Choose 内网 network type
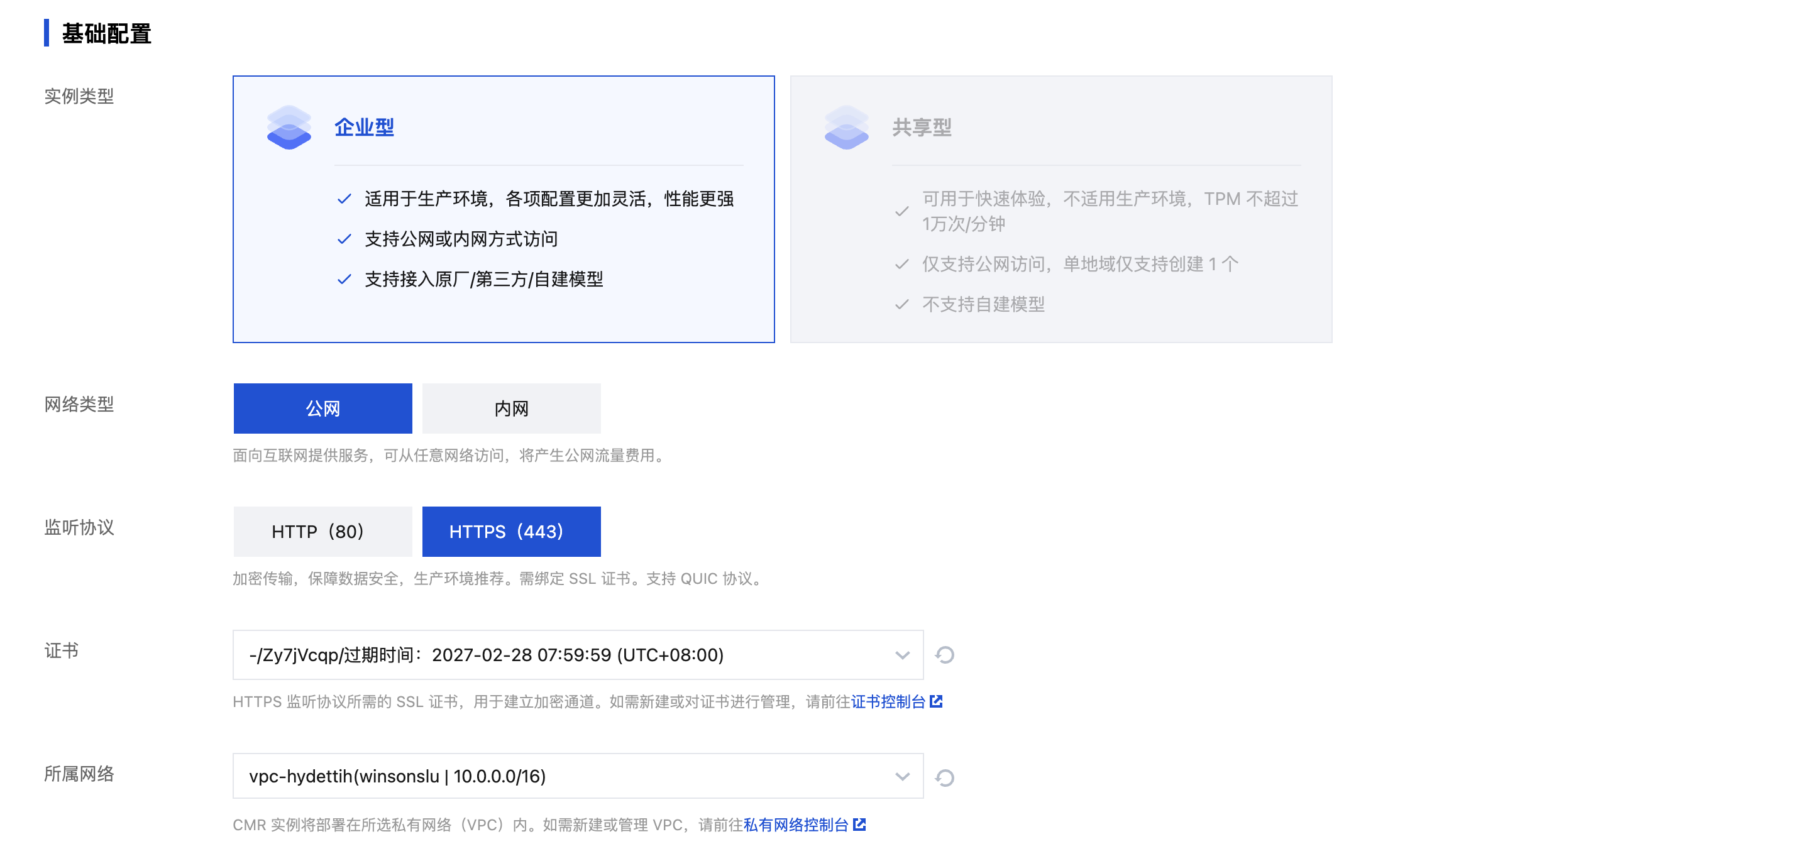This screenshot has height=861, width=1813. click(x=512, y=408)
